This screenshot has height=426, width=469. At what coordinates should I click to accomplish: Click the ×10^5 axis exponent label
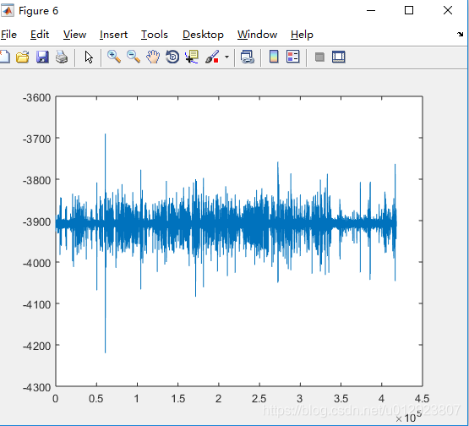tap(409, 417)
